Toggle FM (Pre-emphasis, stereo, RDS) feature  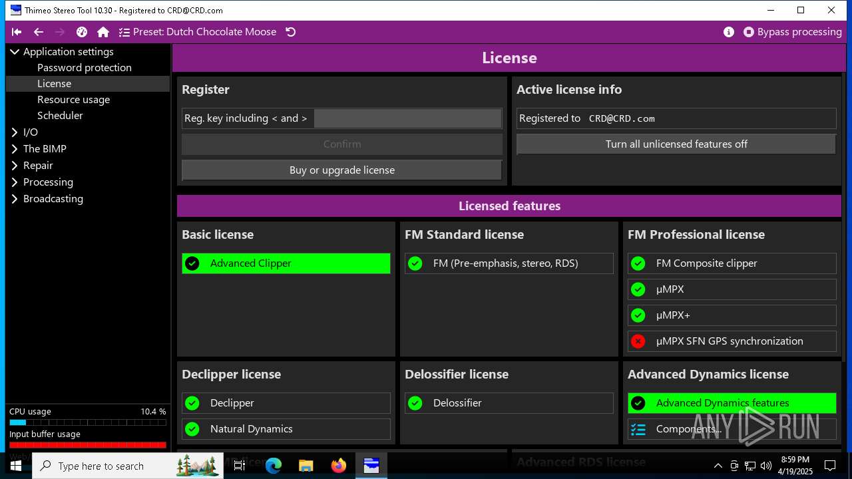pos(509,263)
